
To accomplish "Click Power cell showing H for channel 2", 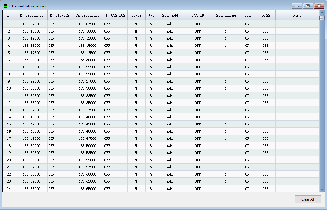I will point(136,31).
